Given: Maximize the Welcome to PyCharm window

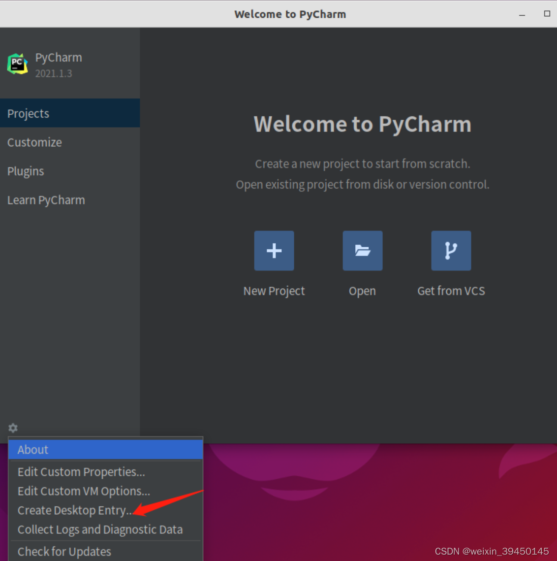Looking at the screenshot, I should pyautogui.click(x=547, y=14).
